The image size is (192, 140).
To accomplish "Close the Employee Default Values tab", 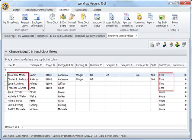I will click(136, 36).
